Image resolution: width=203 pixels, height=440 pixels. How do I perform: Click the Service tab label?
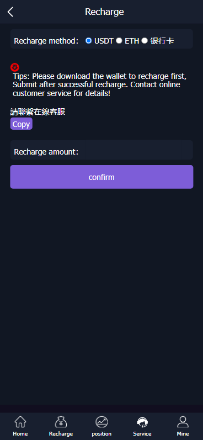(142, 434)
